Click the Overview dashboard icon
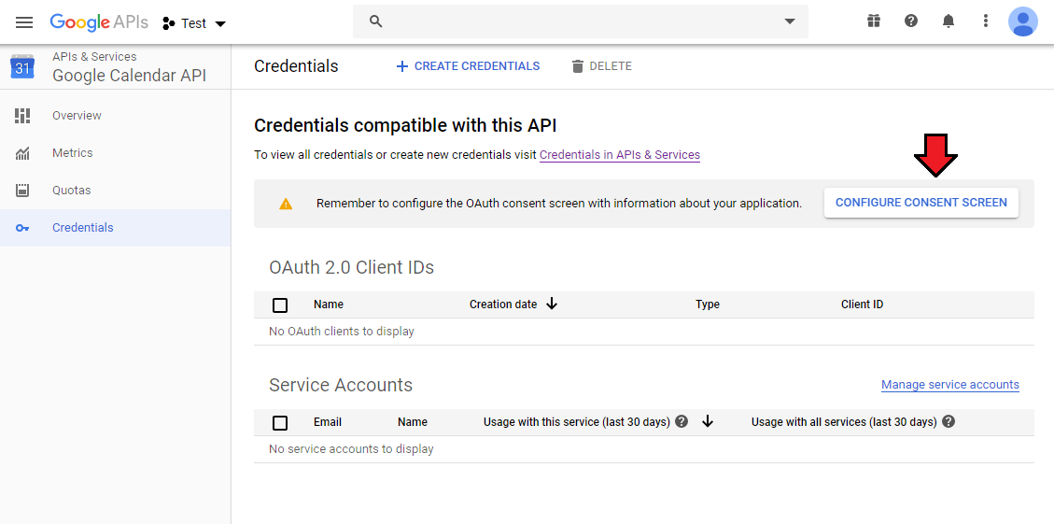Screen dimensions: 1054x524 (22, 116)
